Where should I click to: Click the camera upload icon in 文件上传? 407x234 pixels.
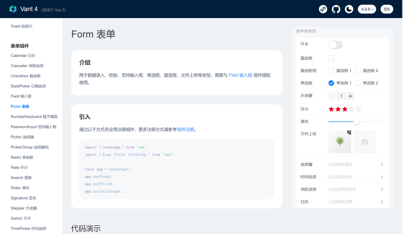pos(364,142)
